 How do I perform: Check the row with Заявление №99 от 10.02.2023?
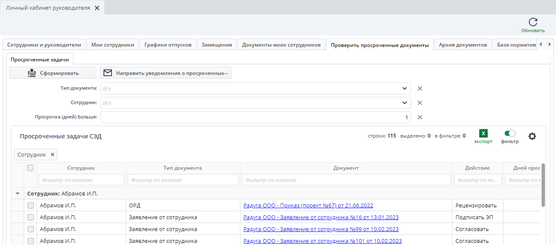tap(31, 229)
